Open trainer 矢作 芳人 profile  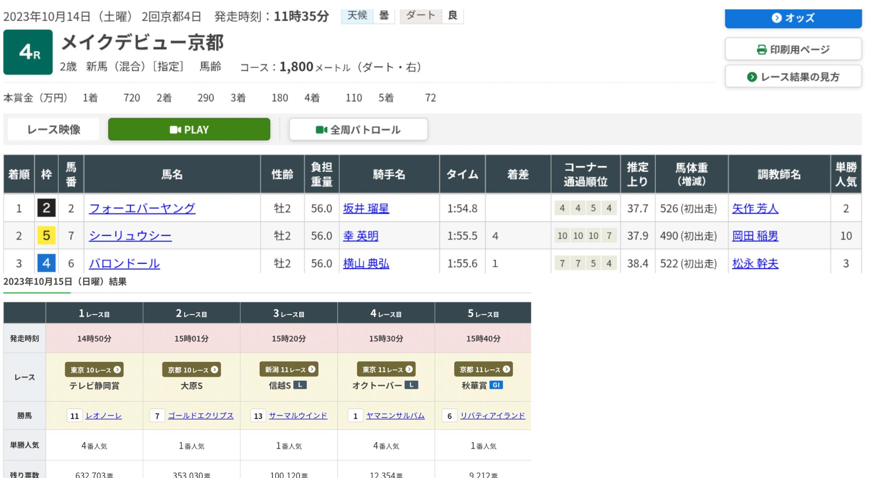(x=755, y=208)
